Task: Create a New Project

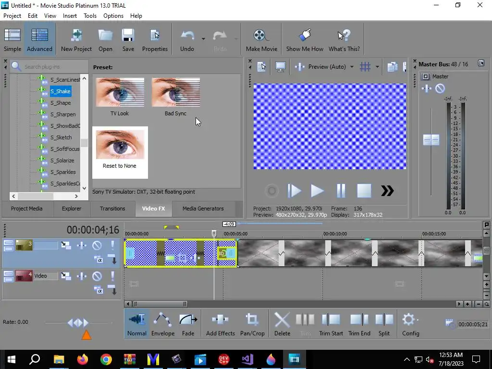Action: pyautogui.click(x=76, y=40)
